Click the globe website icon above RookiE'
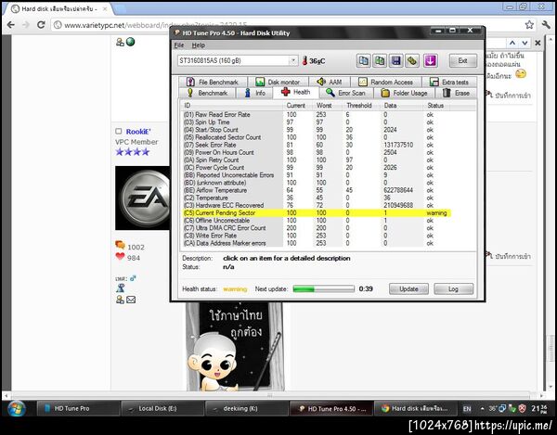 click(x=130, y=42)
